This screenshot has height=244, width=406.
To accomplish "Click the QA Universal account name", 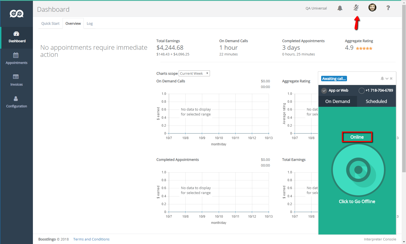I will 316,8.
